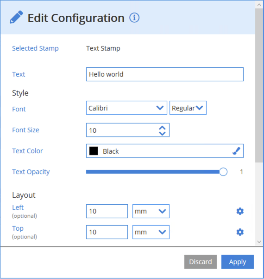Viewport: 264px width, 279px height.
Task: Click the opacity value 1
Action: (x=241, y=172)
